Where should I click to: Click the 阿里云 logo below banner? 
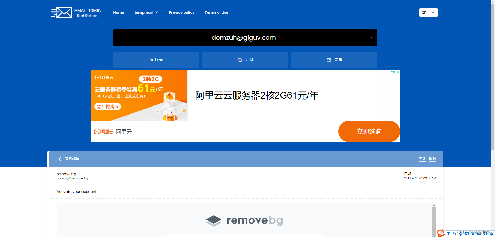[103, 132]
